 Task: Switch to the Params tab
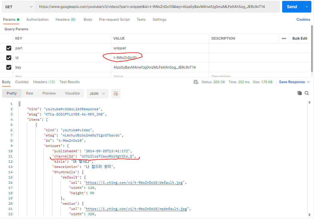pyautogui.click(x=11, y=19)
